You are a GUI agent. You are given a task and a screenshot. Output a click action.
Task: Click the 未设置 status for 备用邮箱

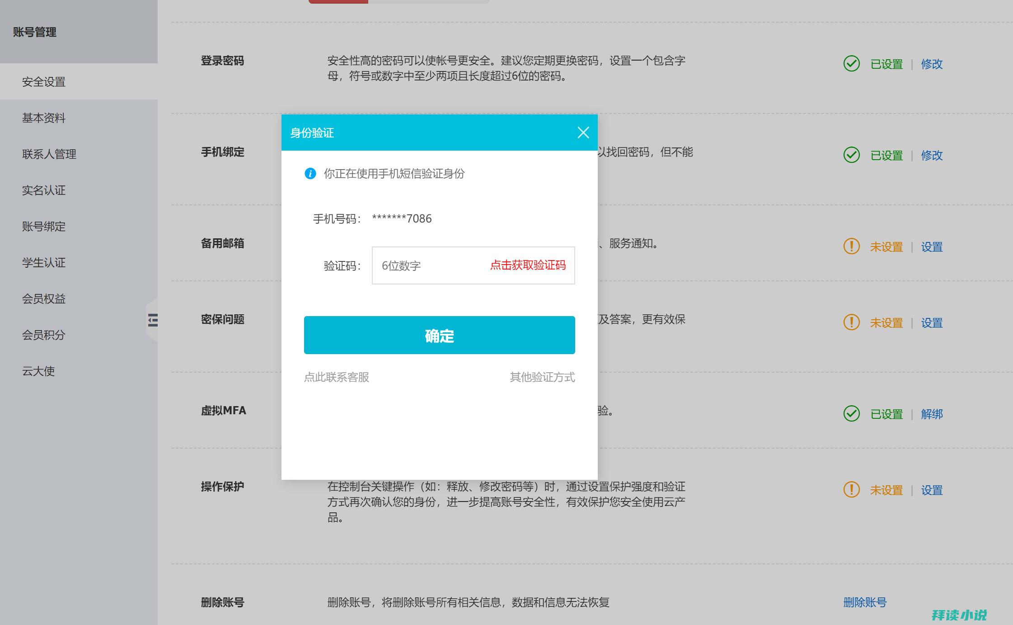click(x=886, y=247)
